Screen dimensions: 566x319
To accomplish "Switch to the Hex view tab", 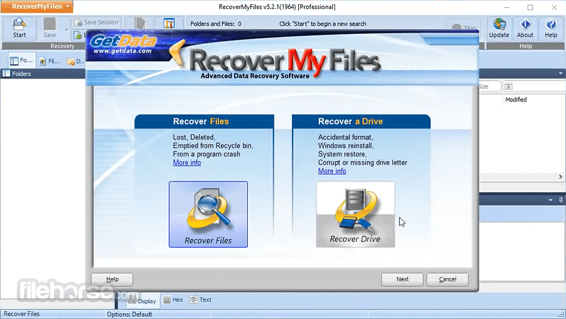I will [x=173, y=300].
